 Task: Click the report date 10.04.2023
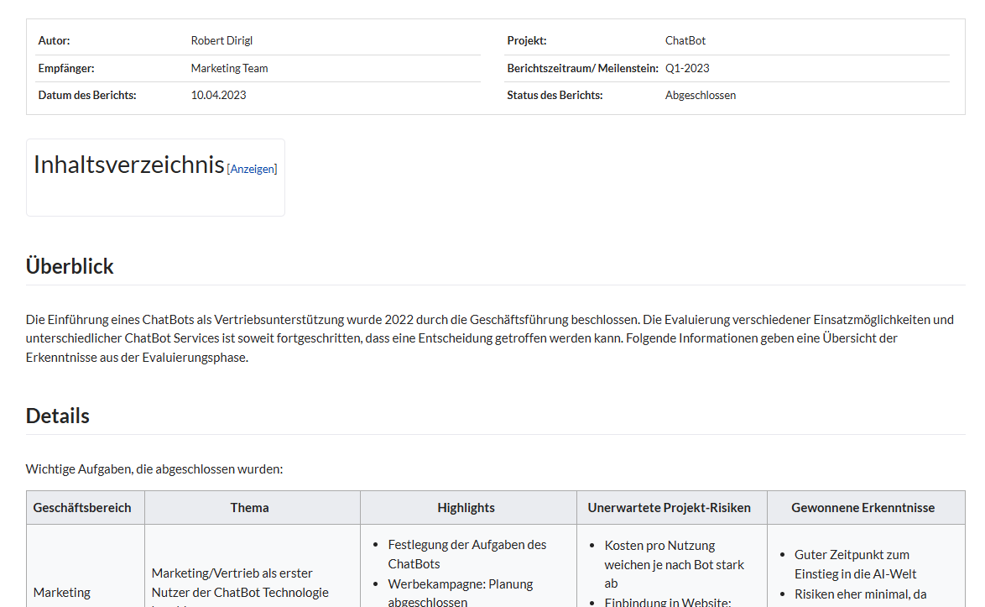pos(218,95)
